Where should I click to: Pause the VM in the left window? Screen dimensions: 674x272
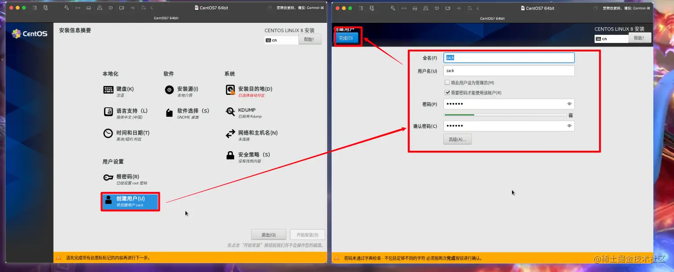35,8
